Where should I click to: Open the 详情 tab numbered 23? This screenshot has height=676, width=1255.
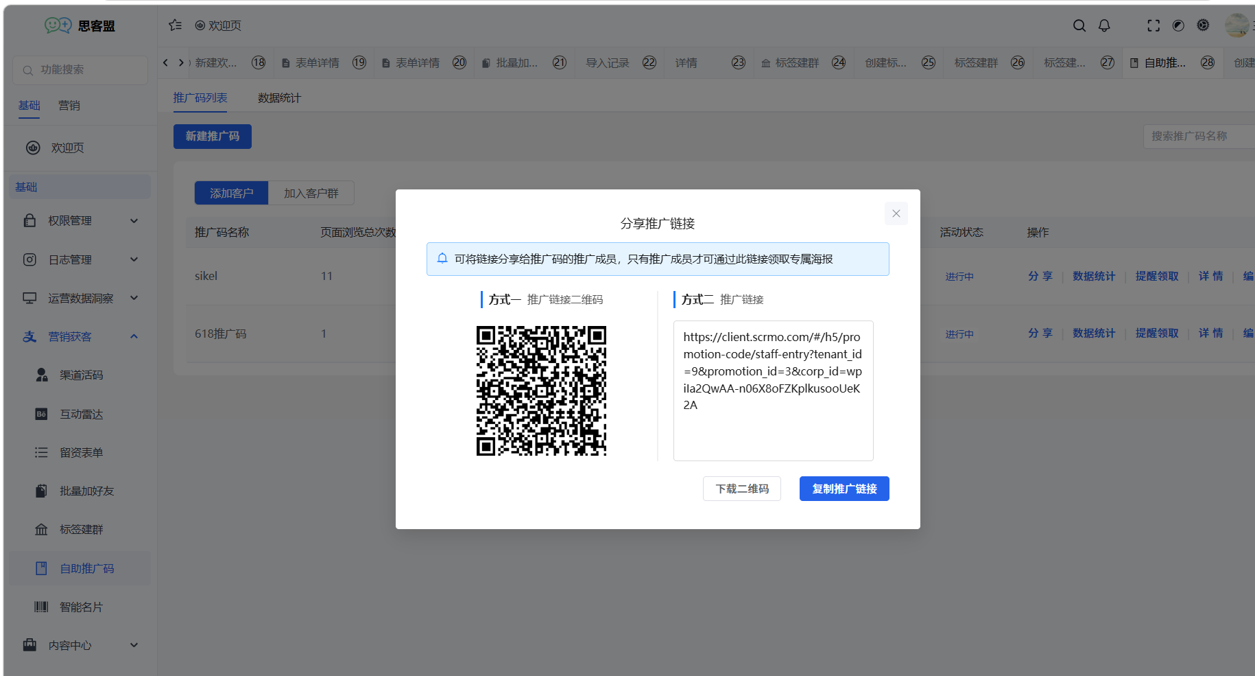[x=708, y=62]
